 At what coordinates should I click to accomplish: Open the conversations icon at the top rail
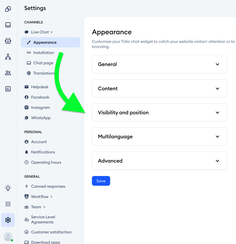[x=8, y=9]
